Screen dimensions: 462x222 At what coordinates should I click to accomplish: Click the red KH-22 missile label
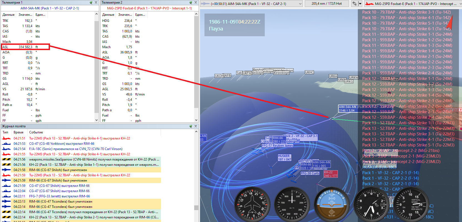click(x=331, y=174)
